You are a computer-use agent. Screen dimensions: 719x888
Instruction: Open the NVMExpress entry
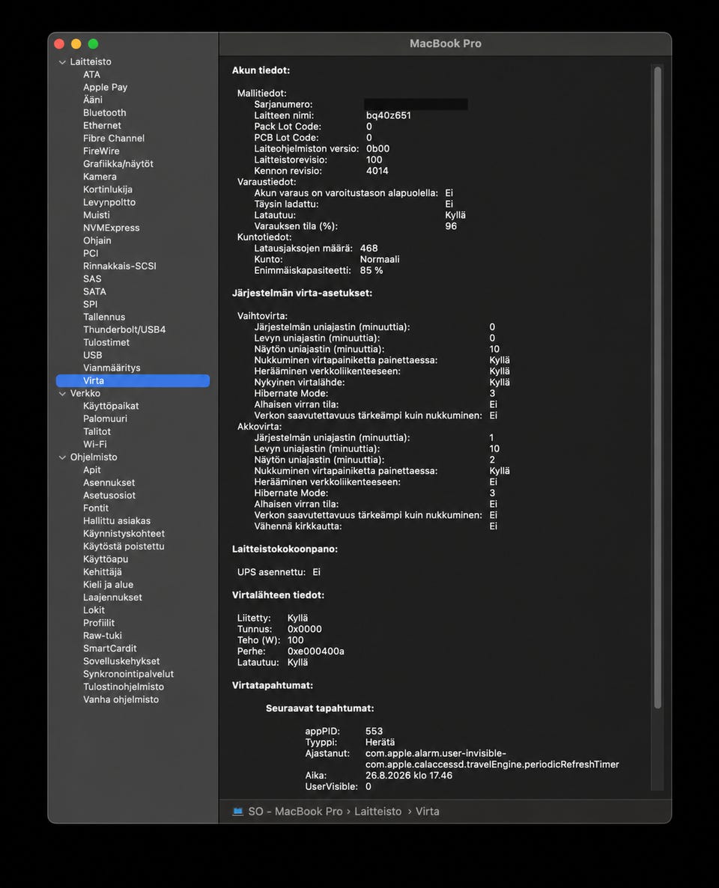[x=111, y=228]
